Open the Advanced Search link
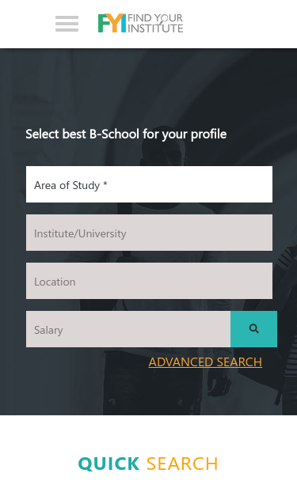297x496 pixels. pyautogui.click(x=205, y=362)
